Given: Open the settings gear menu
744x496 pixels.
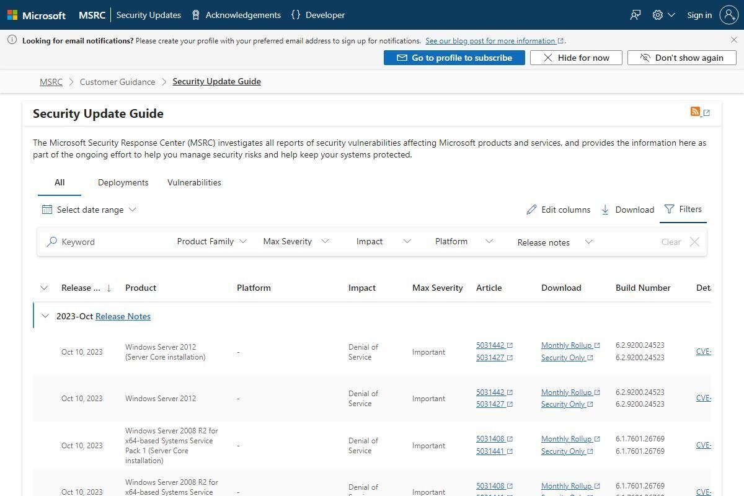Looking at the screenshot, I should [658, 15].
